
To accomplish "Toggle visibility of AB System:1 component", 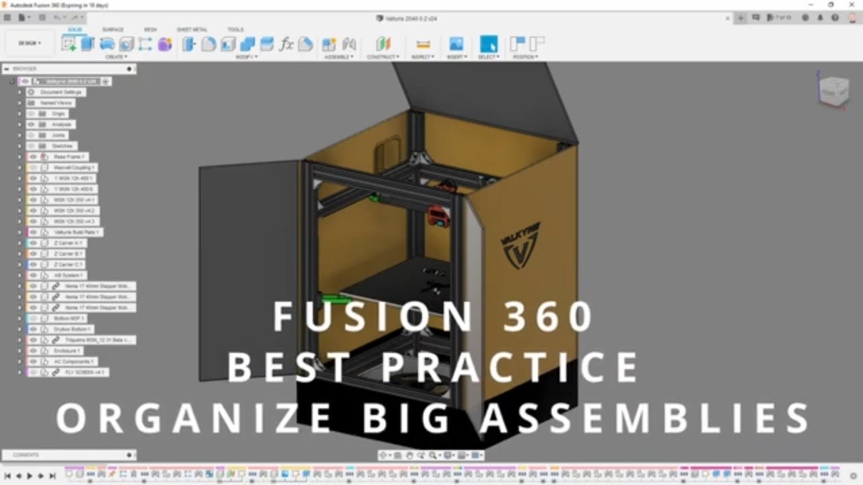I will (x=32, y=276).
